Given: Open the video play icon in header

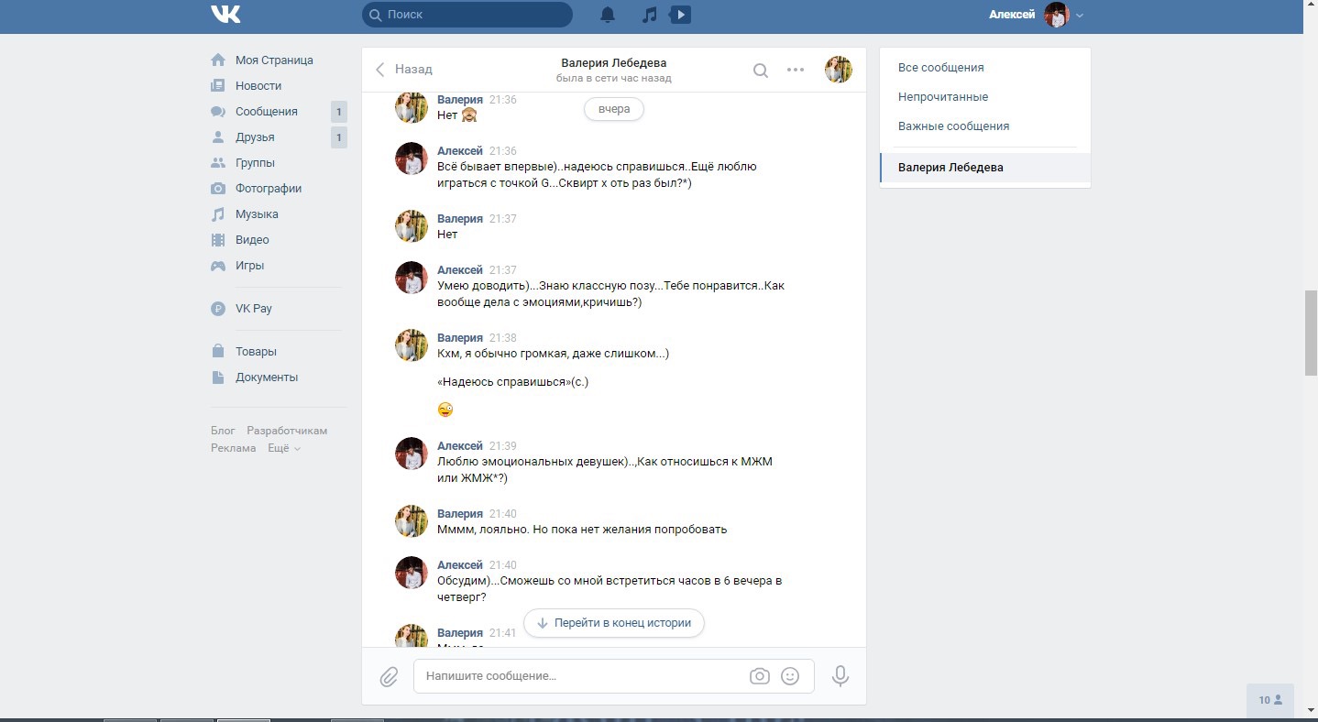Looking at the screenshot, I should [680, 15].
